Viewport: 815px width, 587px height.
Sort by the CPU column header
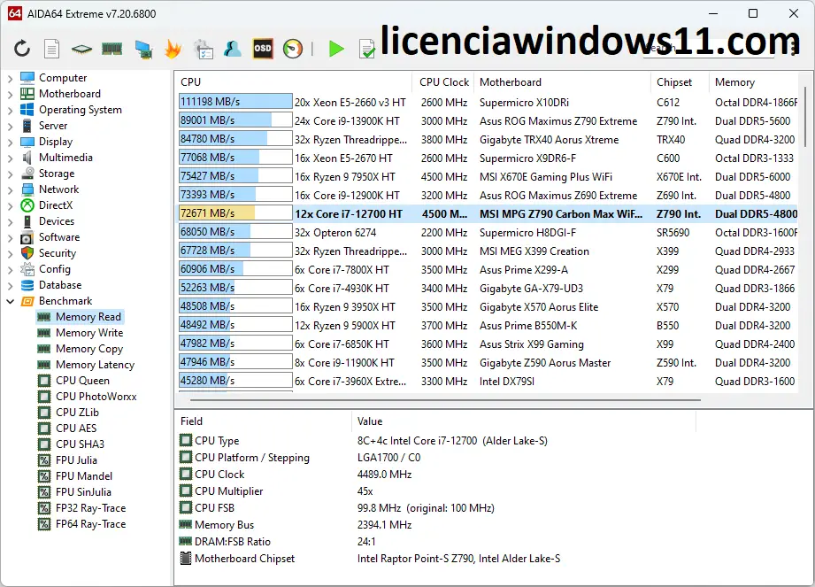[294, 82]
